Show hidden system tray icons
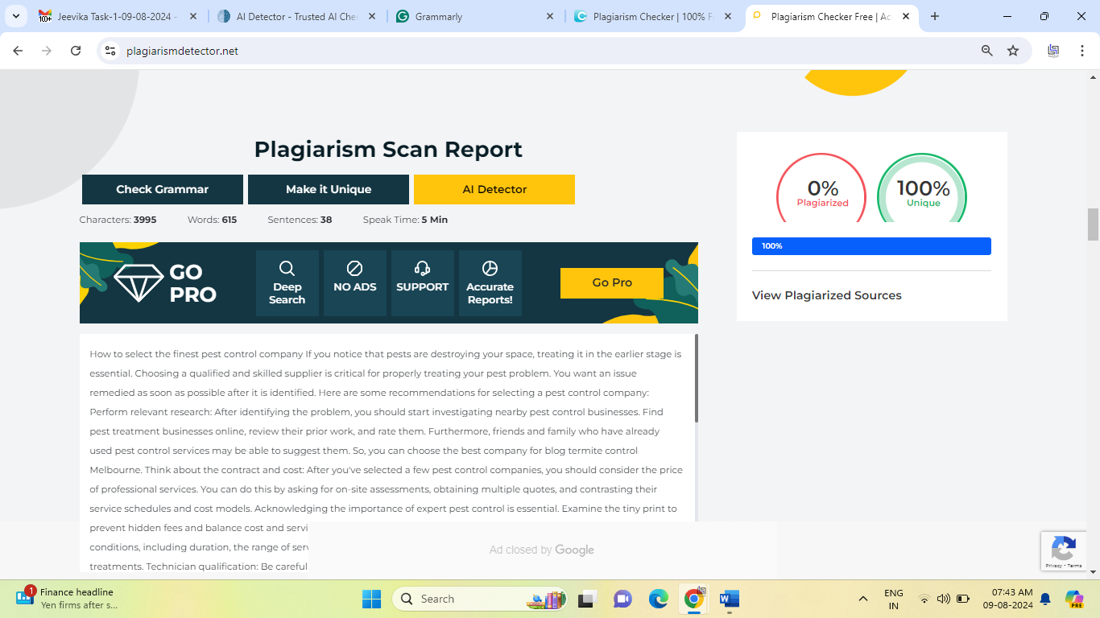The image size is (1100, 618). pos(863,599)
